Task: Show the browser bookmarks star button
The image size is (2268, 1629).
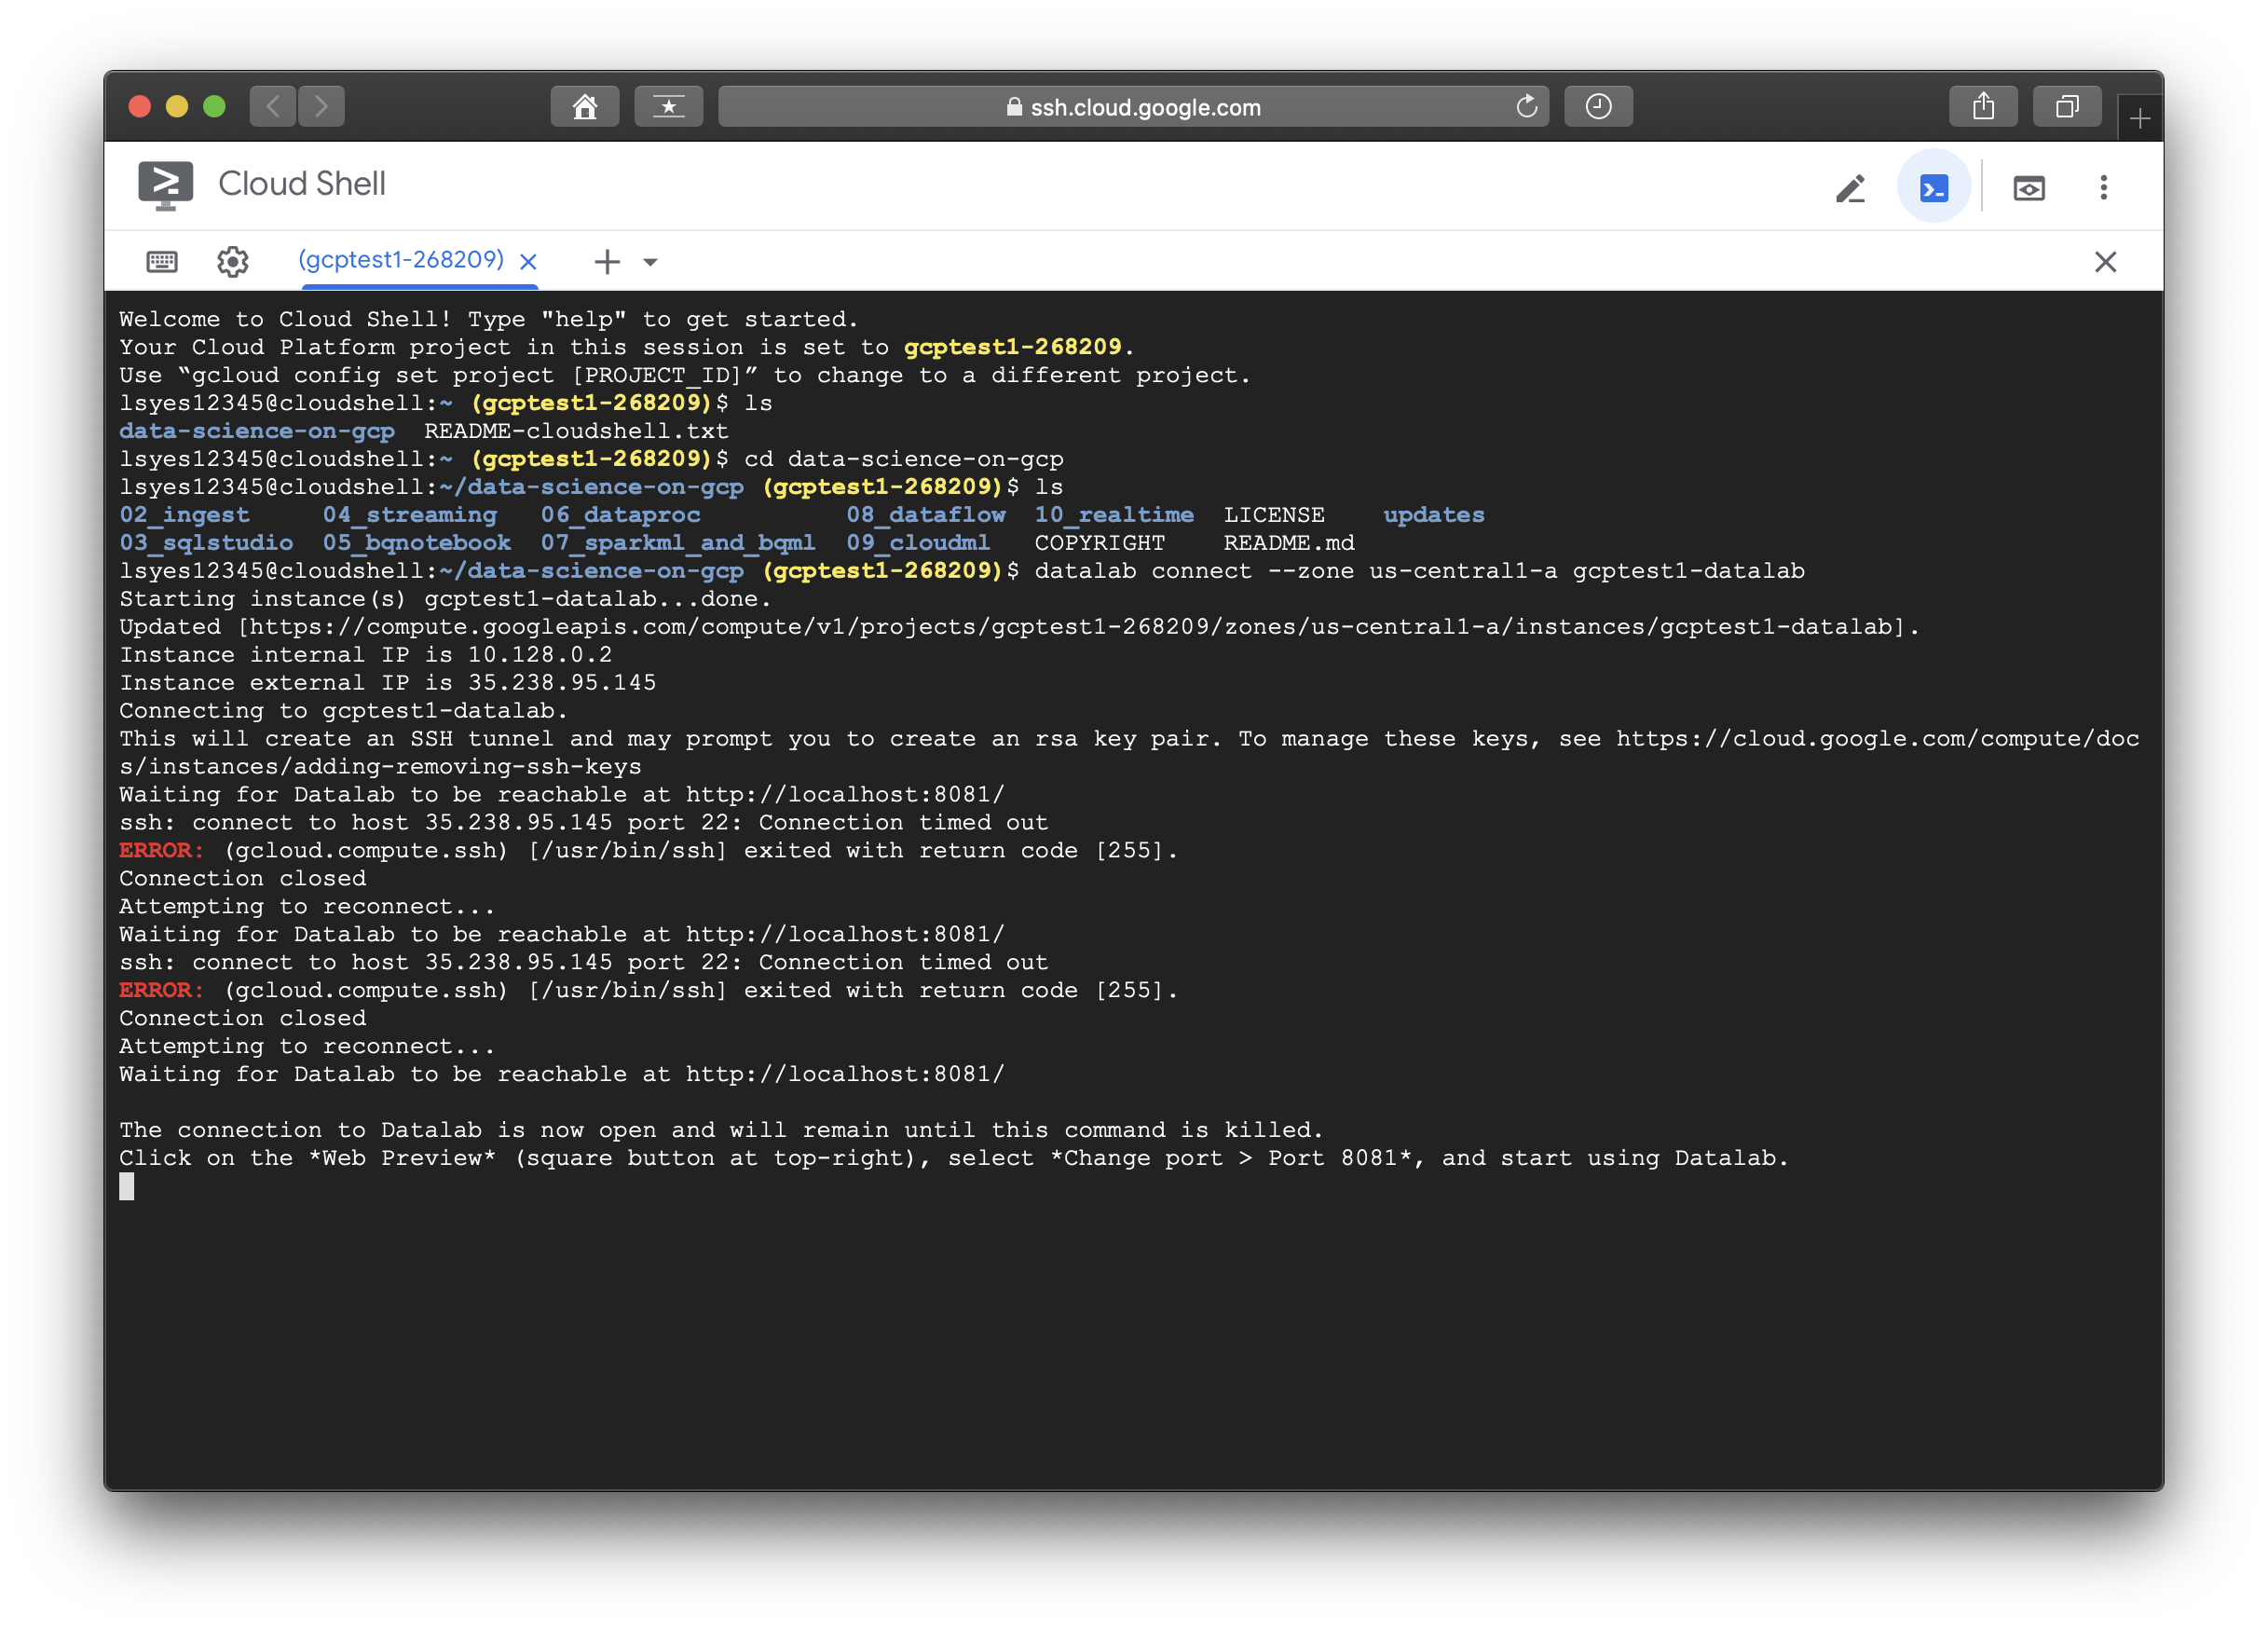Action: (x=669, y=106)
